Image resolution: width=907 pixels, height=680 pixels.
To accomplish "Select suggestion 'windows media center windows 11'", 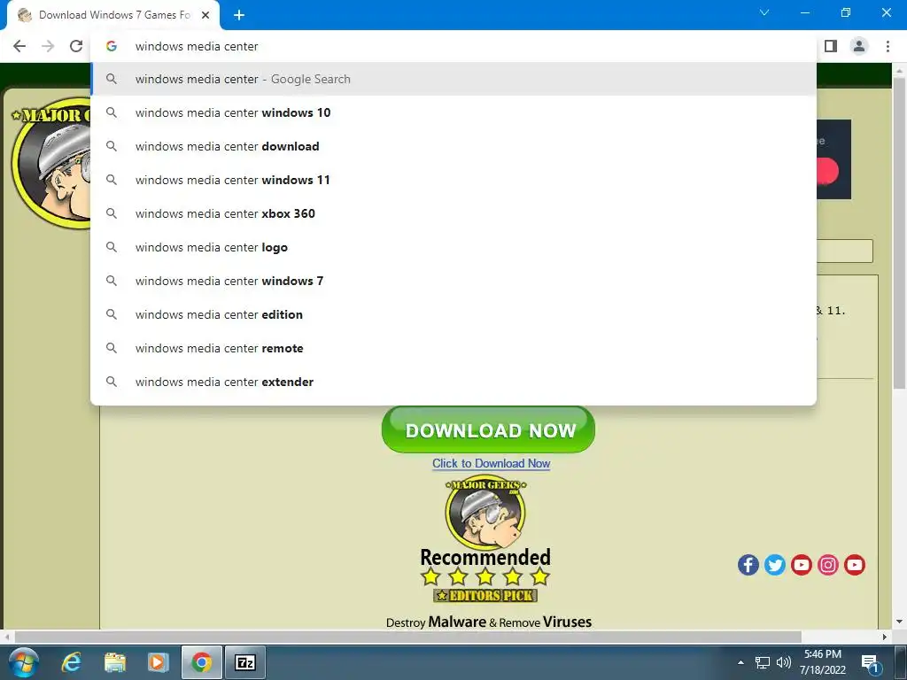I will click(x=453, y=180).
